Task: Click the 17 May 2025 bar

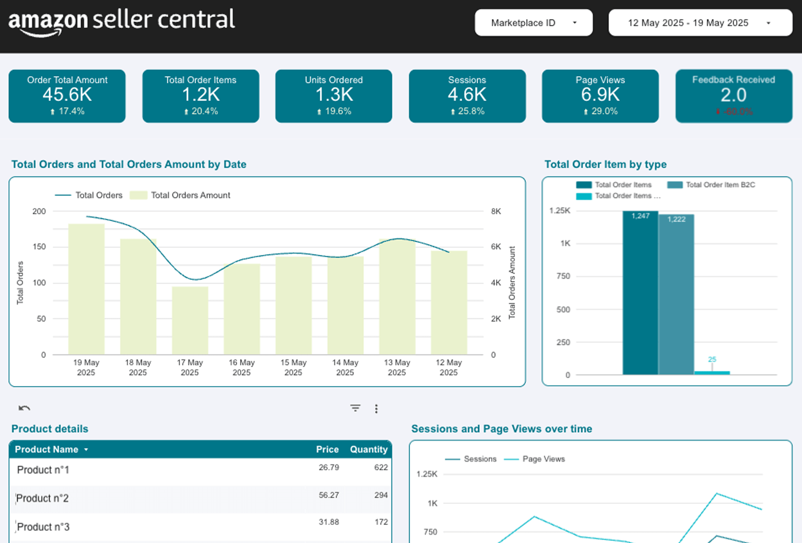Action: [x=190, y=320]
